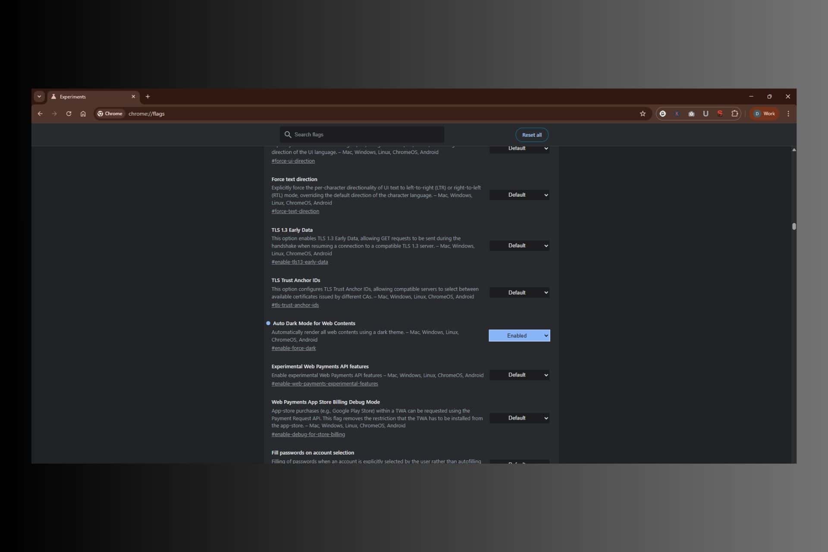
Task: Follow the #enable-debug-for-store-billing link
Action: coord(308,434)
